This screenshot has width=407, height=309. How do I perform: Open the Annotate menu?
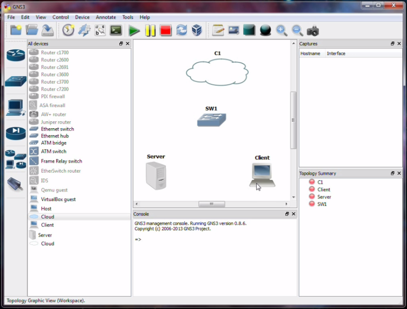coord(106,17)
